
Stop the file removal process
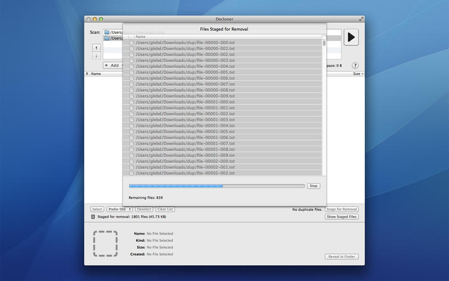(314, 186)
